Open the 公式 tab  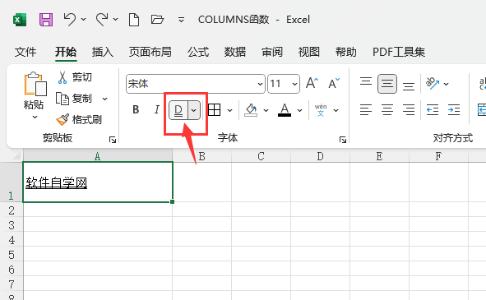(x=198, y=52)
